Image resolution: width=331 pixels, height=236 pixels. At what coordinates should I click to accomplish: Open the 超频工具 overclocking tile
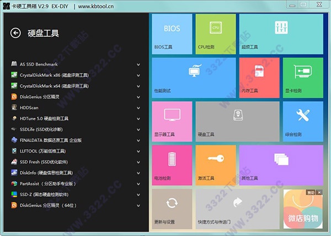tap(281, 34)
